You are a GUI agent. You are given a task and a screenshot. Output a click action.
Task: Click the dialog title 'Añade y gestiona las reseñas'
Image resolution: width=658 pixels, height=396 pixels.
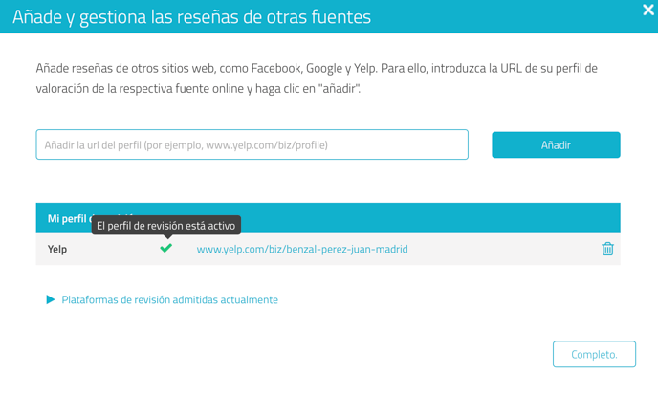coord(191,17)
